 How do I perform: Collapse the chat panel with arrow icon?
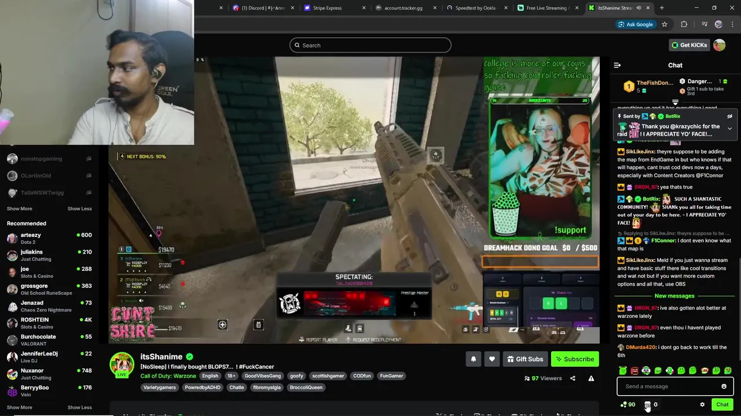617,65
